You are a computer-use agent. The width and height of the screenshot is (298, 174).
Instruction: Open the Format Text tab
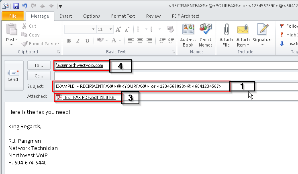123,16
